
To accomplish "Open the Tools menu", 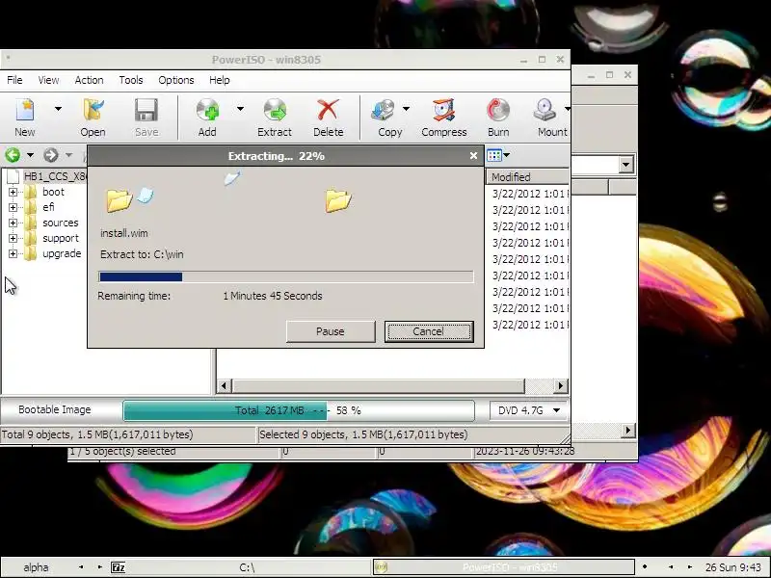I will coord(131,80).
